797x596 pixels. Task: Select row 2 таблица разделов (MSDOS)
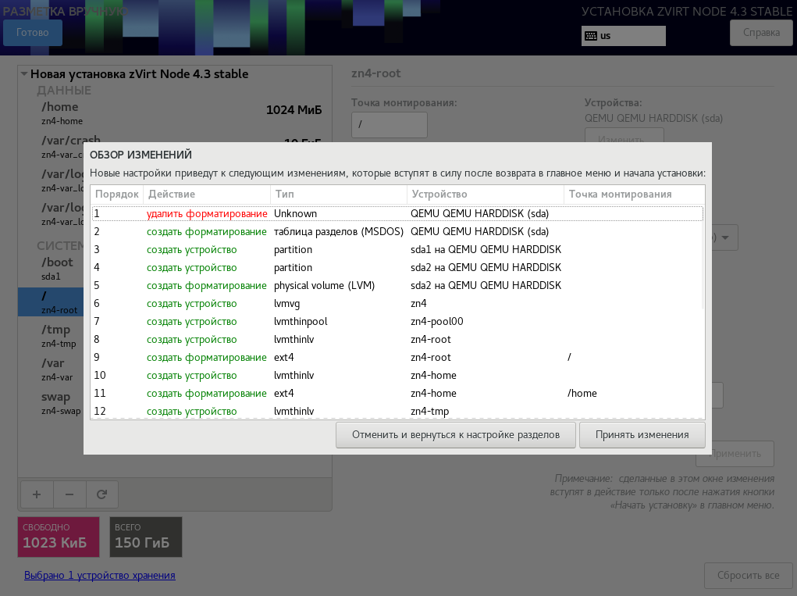click(397, 231)
